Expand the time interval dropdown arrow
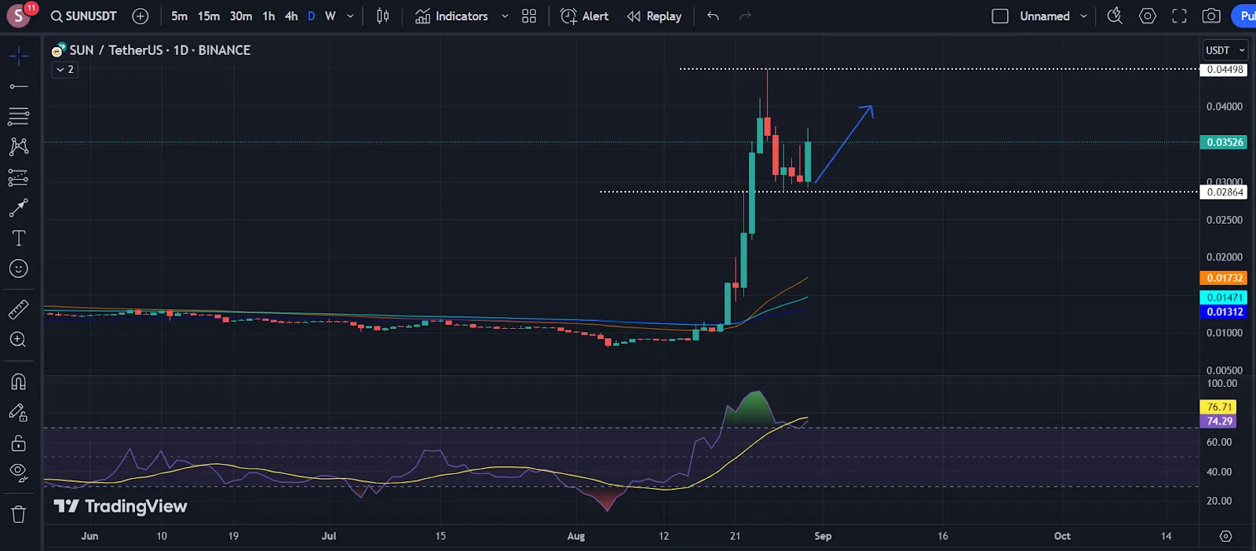The height and width of the screenshot is (551, 1256). (350, 16)
